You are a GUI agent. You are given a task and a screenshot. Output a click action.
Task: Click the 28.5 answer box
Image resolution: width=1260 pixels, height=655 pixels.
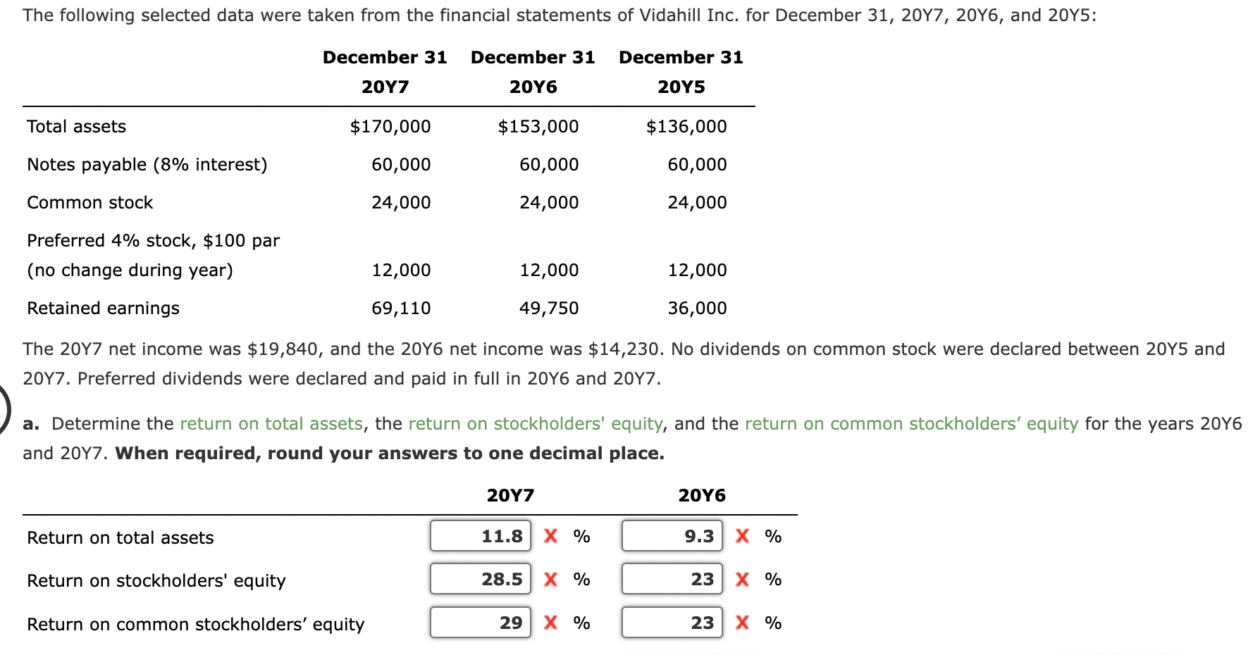480,579
